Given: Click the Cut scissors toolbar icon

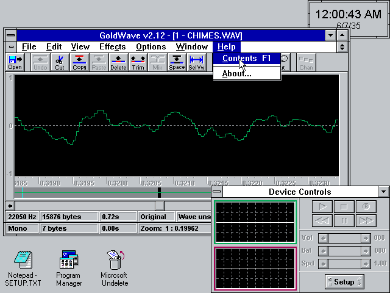Looking at the screenshot, I should [x=59, y=62].
